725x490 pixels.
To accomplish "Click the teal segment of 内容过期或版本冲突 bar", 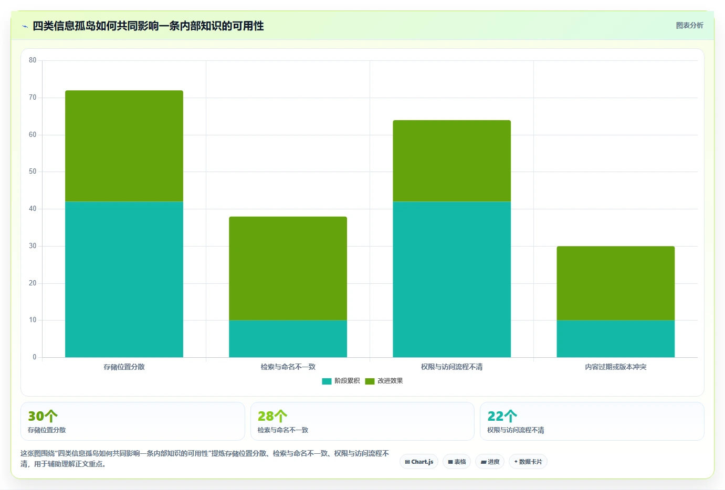I will (x=615, y=338).
